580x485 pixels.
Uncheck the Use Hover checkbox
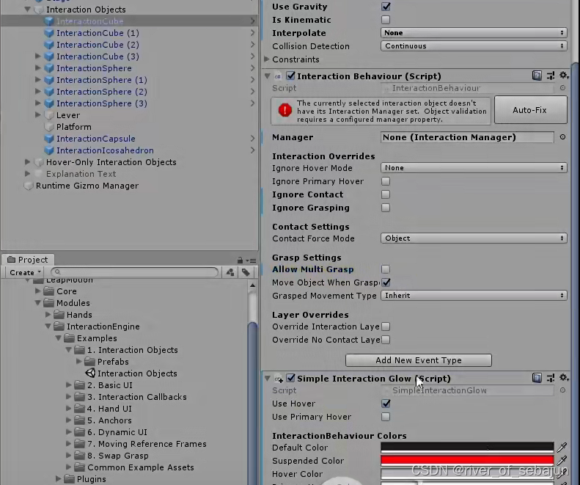(x=386, y=404)
